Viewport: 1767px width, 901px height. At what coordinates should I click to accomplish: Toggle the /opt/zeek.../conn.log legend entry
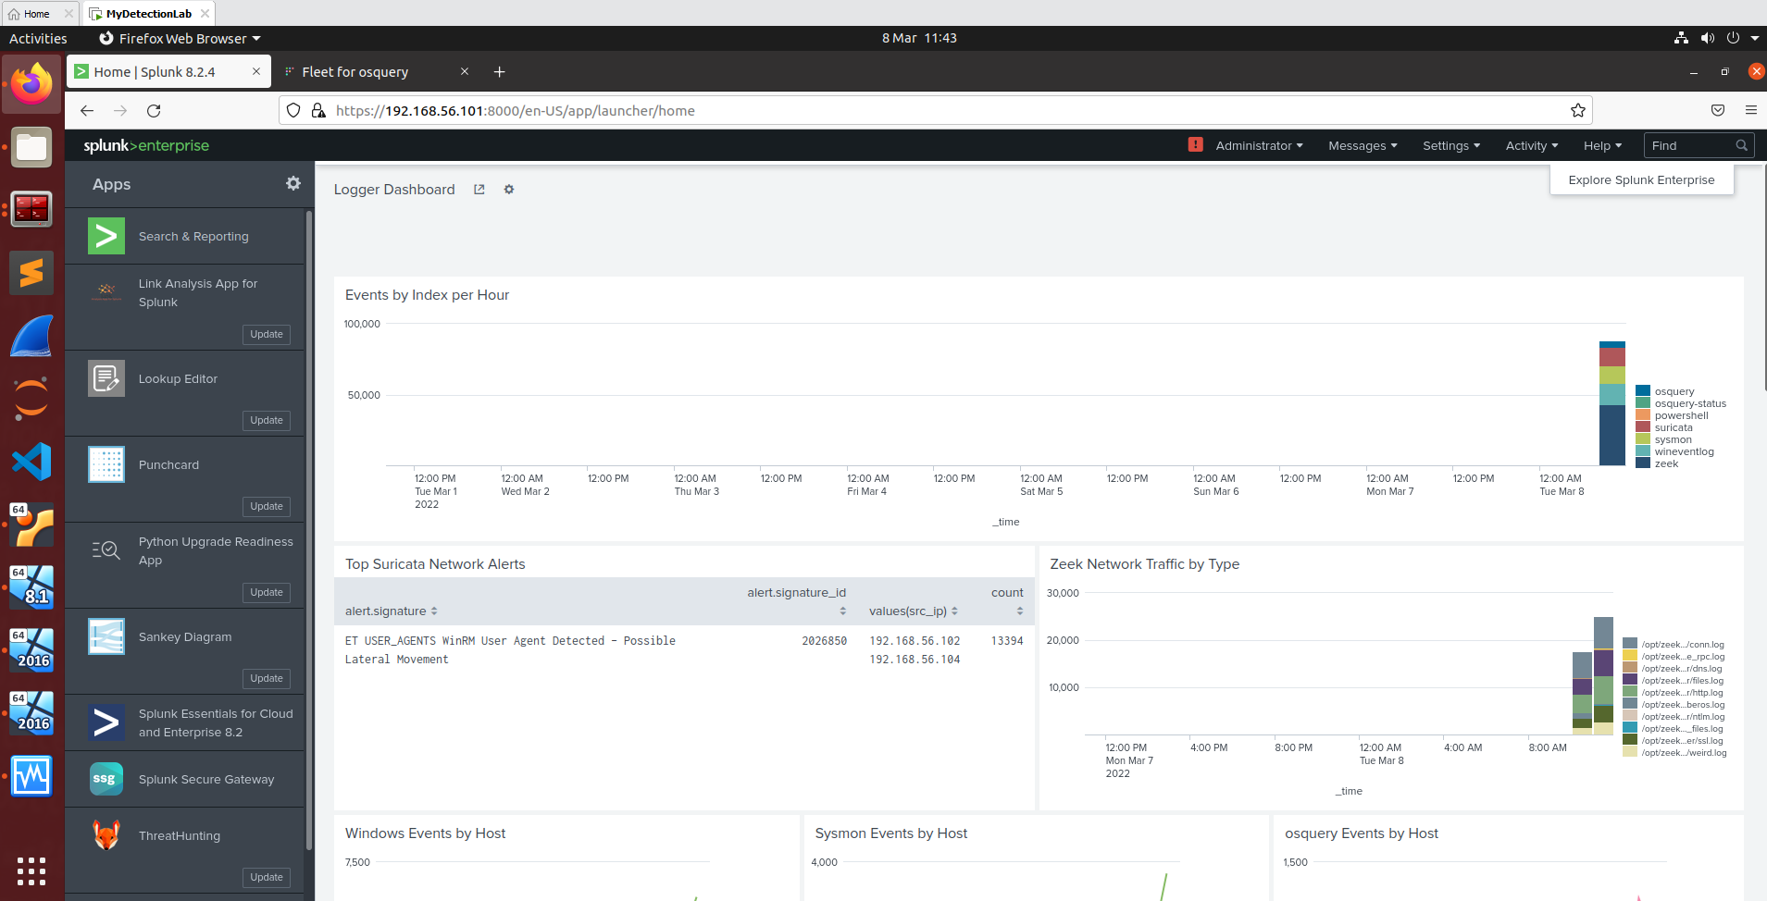pyautogui.click(x=1674, y=644)
